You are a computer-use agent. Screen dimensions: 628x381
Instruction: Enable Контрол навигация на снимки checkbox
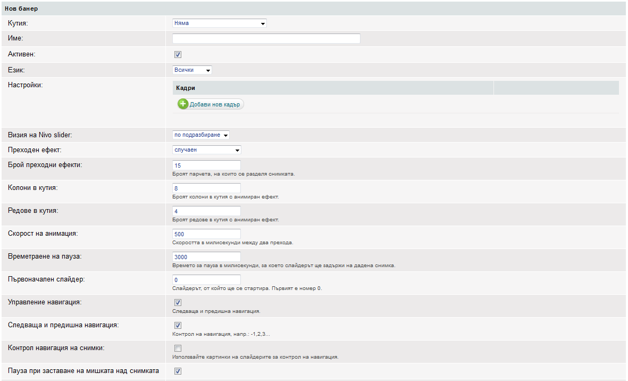(178, 349)
